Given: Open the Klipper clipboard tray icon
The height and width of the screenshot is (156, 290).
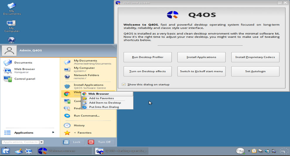Looking at the screenshot, I should 254,151.
